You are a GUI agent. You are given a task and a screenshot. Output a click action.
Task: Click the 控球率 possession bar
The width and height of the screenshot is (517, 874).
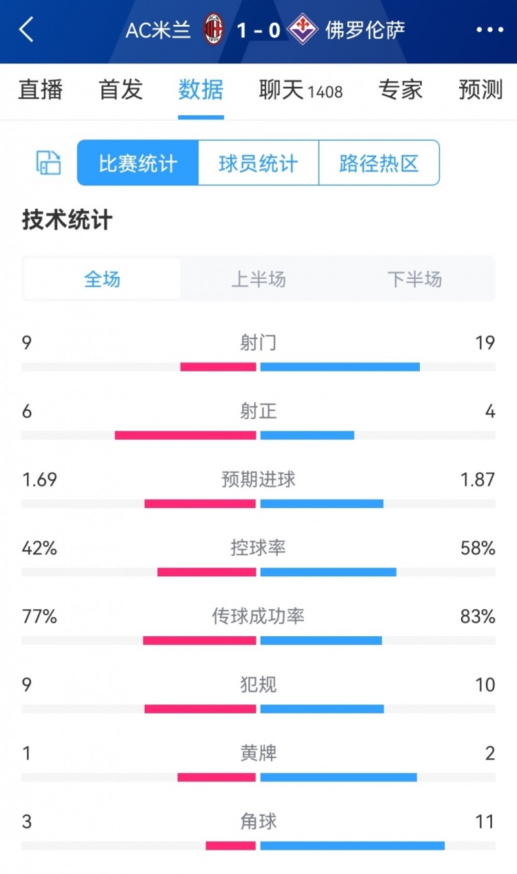tap(258, 571)
